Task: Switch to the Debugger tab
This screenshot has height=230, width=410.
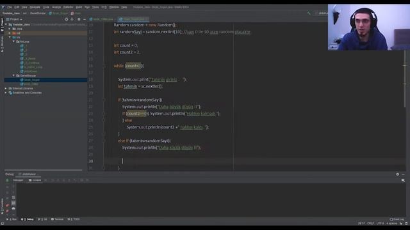Action: click(x=18, y=180)
